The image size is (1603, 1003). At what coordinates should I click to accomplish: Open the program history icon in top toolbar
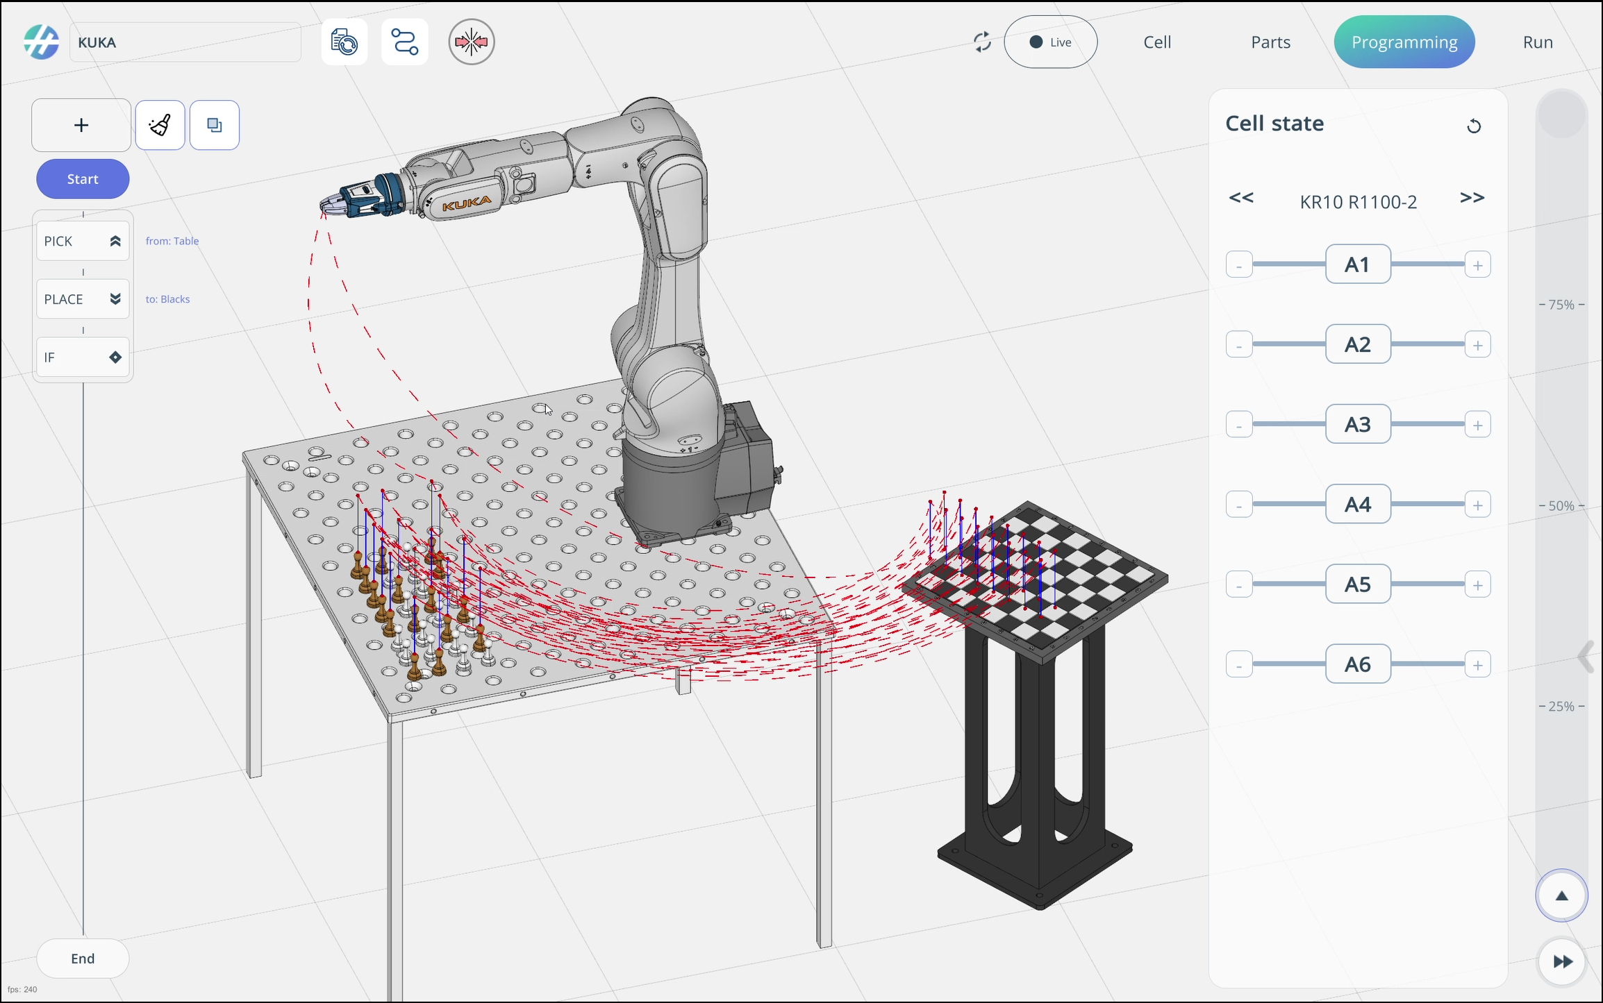[x=344, y=42]
